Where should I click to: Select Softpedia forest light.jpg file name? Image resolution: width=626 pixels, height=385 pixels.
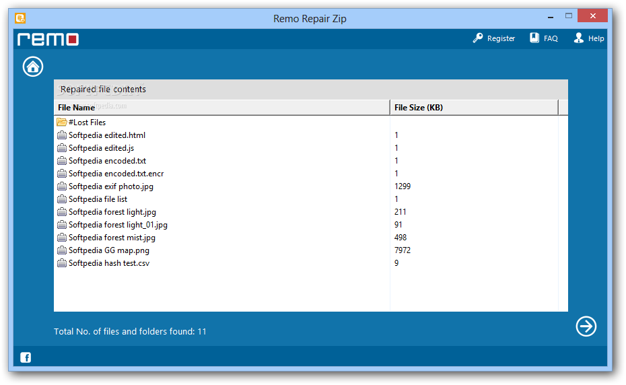tap(112, 212)
